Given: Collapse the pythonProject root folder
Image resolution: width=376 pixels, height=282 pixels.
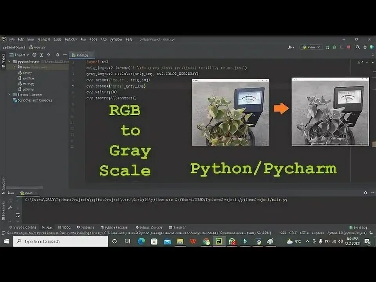Looking at the screenshot, I should click(x=9, y=61).
